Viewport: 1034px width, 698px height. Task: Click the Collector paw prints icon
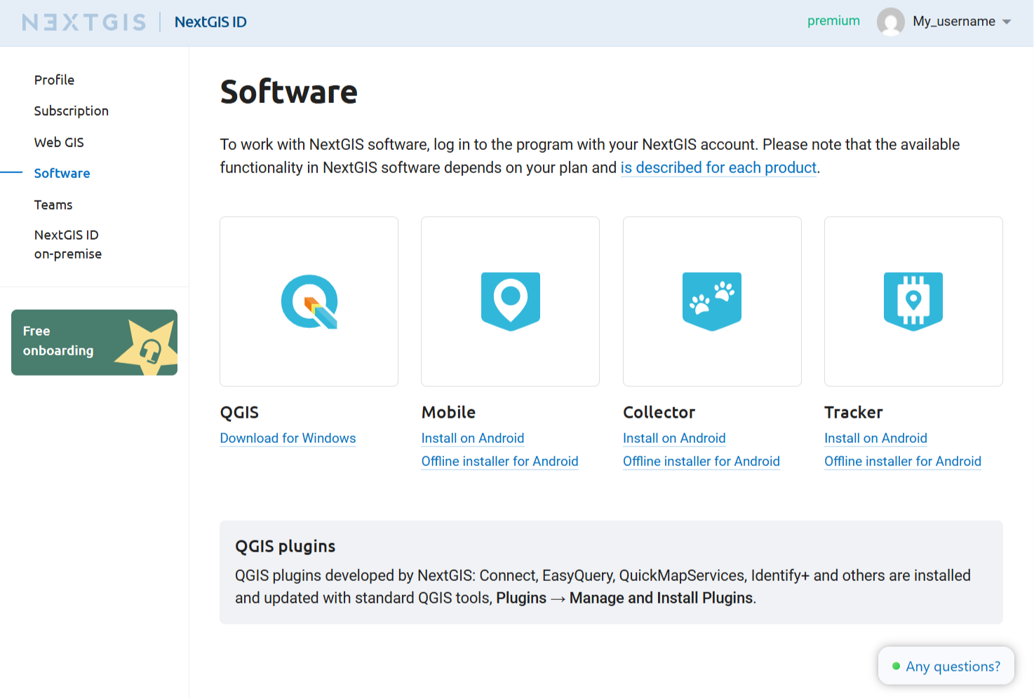click(711, 301)
